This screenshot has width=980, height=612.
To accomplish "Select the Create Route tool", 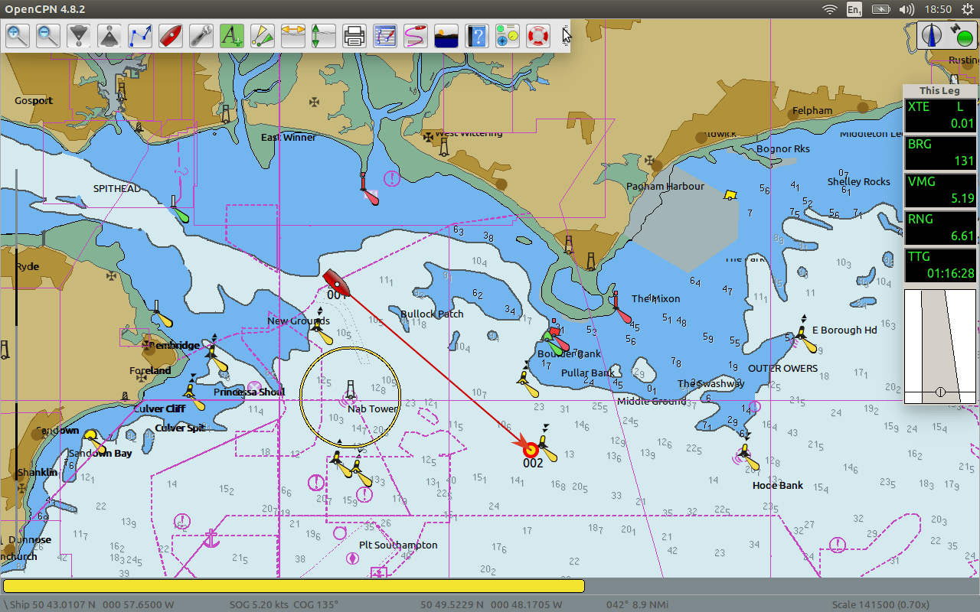I will pyautogui.click(x=140, y=35).
